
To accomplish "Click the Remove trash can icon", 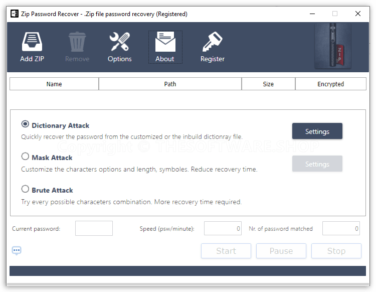I will (x=77, y=43).
